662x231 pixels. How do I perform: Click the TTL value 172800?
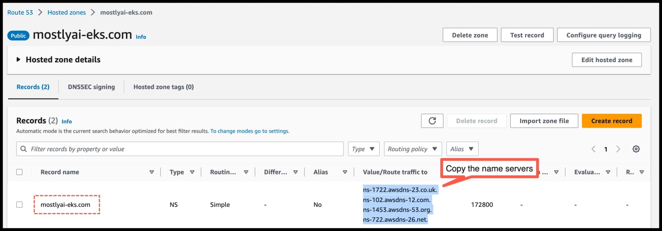click(x=482, y=204)
